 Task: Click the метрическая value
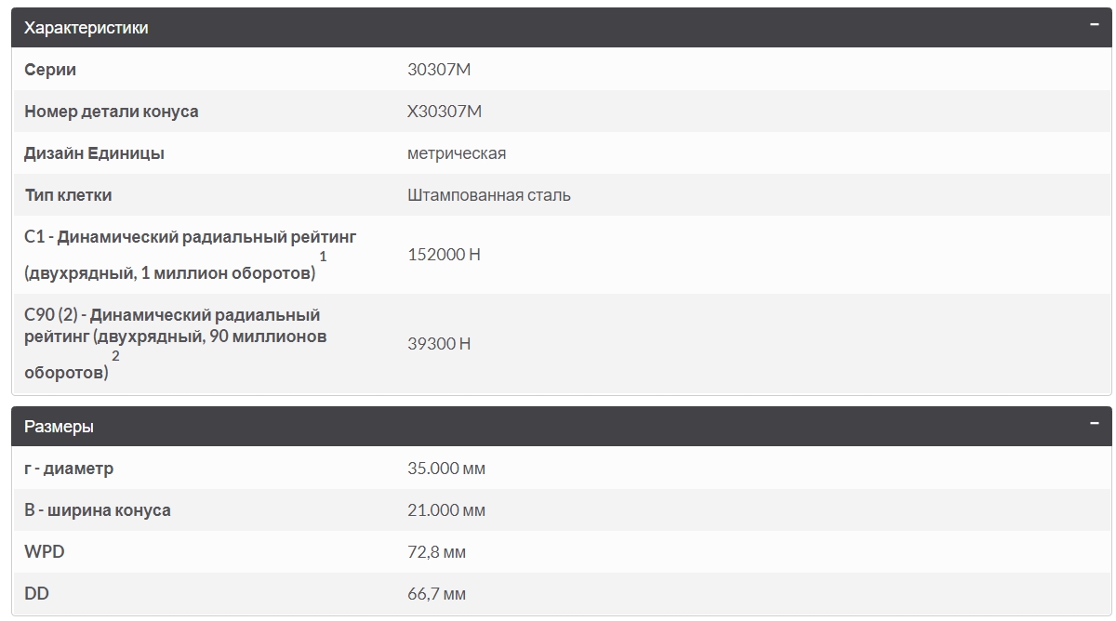[x=457, y=153]
